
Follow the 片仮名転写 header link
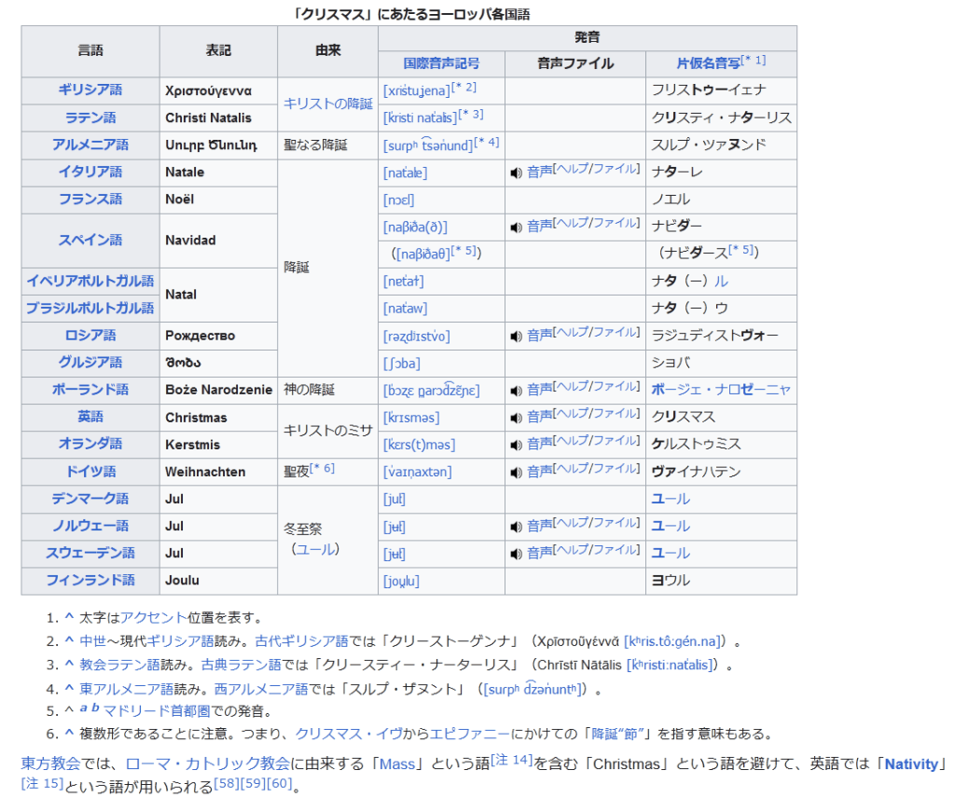(x=708, y=63)
